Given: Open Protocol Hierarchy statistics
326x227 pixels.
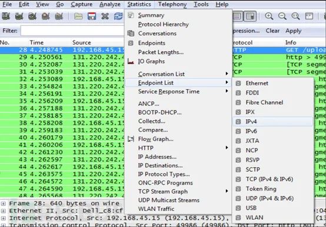Looking at the screenshot, I should (164, 24).
